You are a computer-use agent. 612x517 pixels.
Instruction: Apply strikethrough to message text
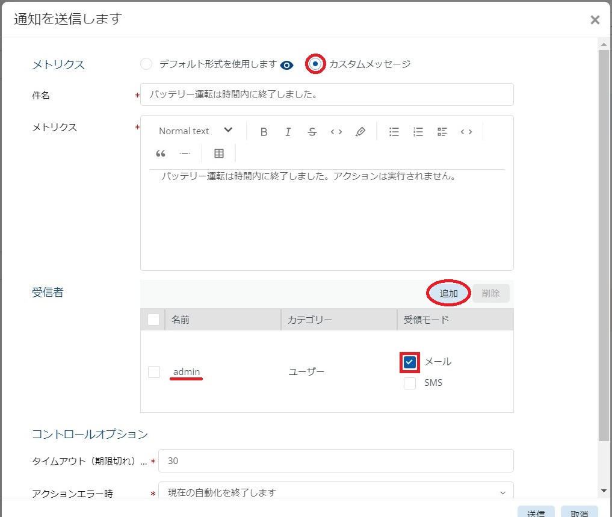(x=312, y=132)
